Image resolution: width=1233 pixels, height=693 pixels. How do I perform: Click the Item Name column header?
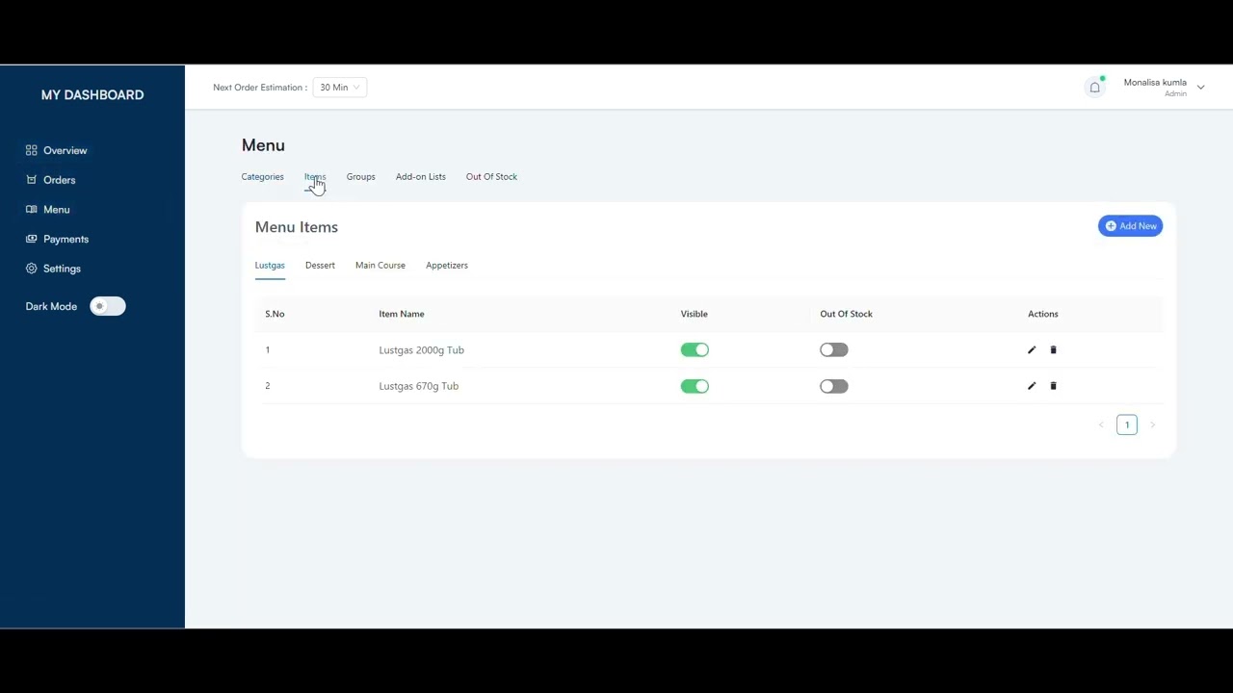click(401, 314)
